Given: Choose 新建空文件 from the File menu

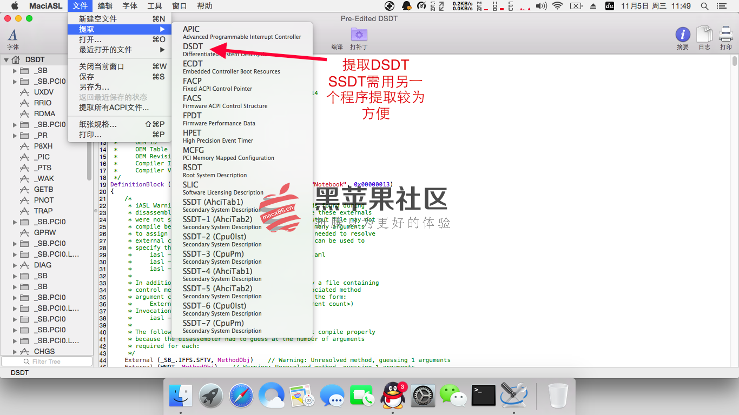Looking at the screenshot, I should pos(119,19).
